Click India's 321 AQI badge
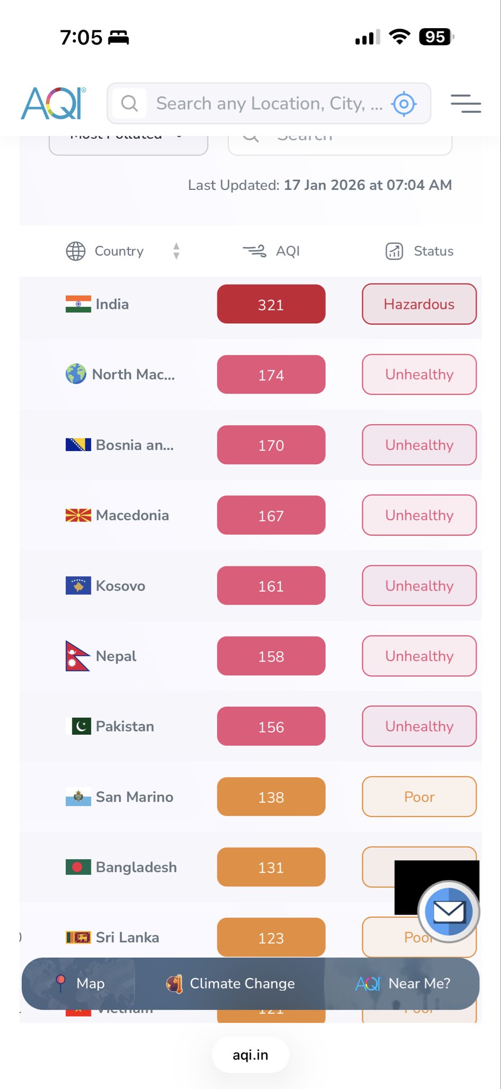Image resolution: width=501 pixels, height=1089 pixels. click(x=271, y=305)
